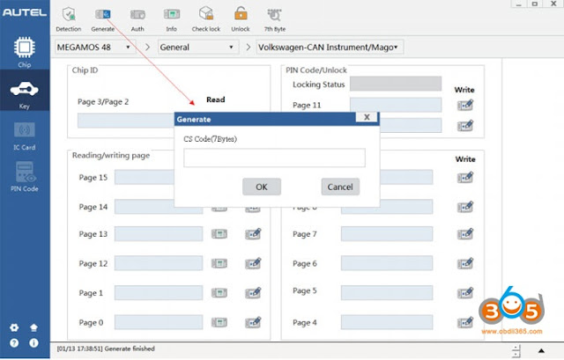Viewport: 564px width, 360px height.
Task: Click the status bar stepper control
Action: pos(516,351)
